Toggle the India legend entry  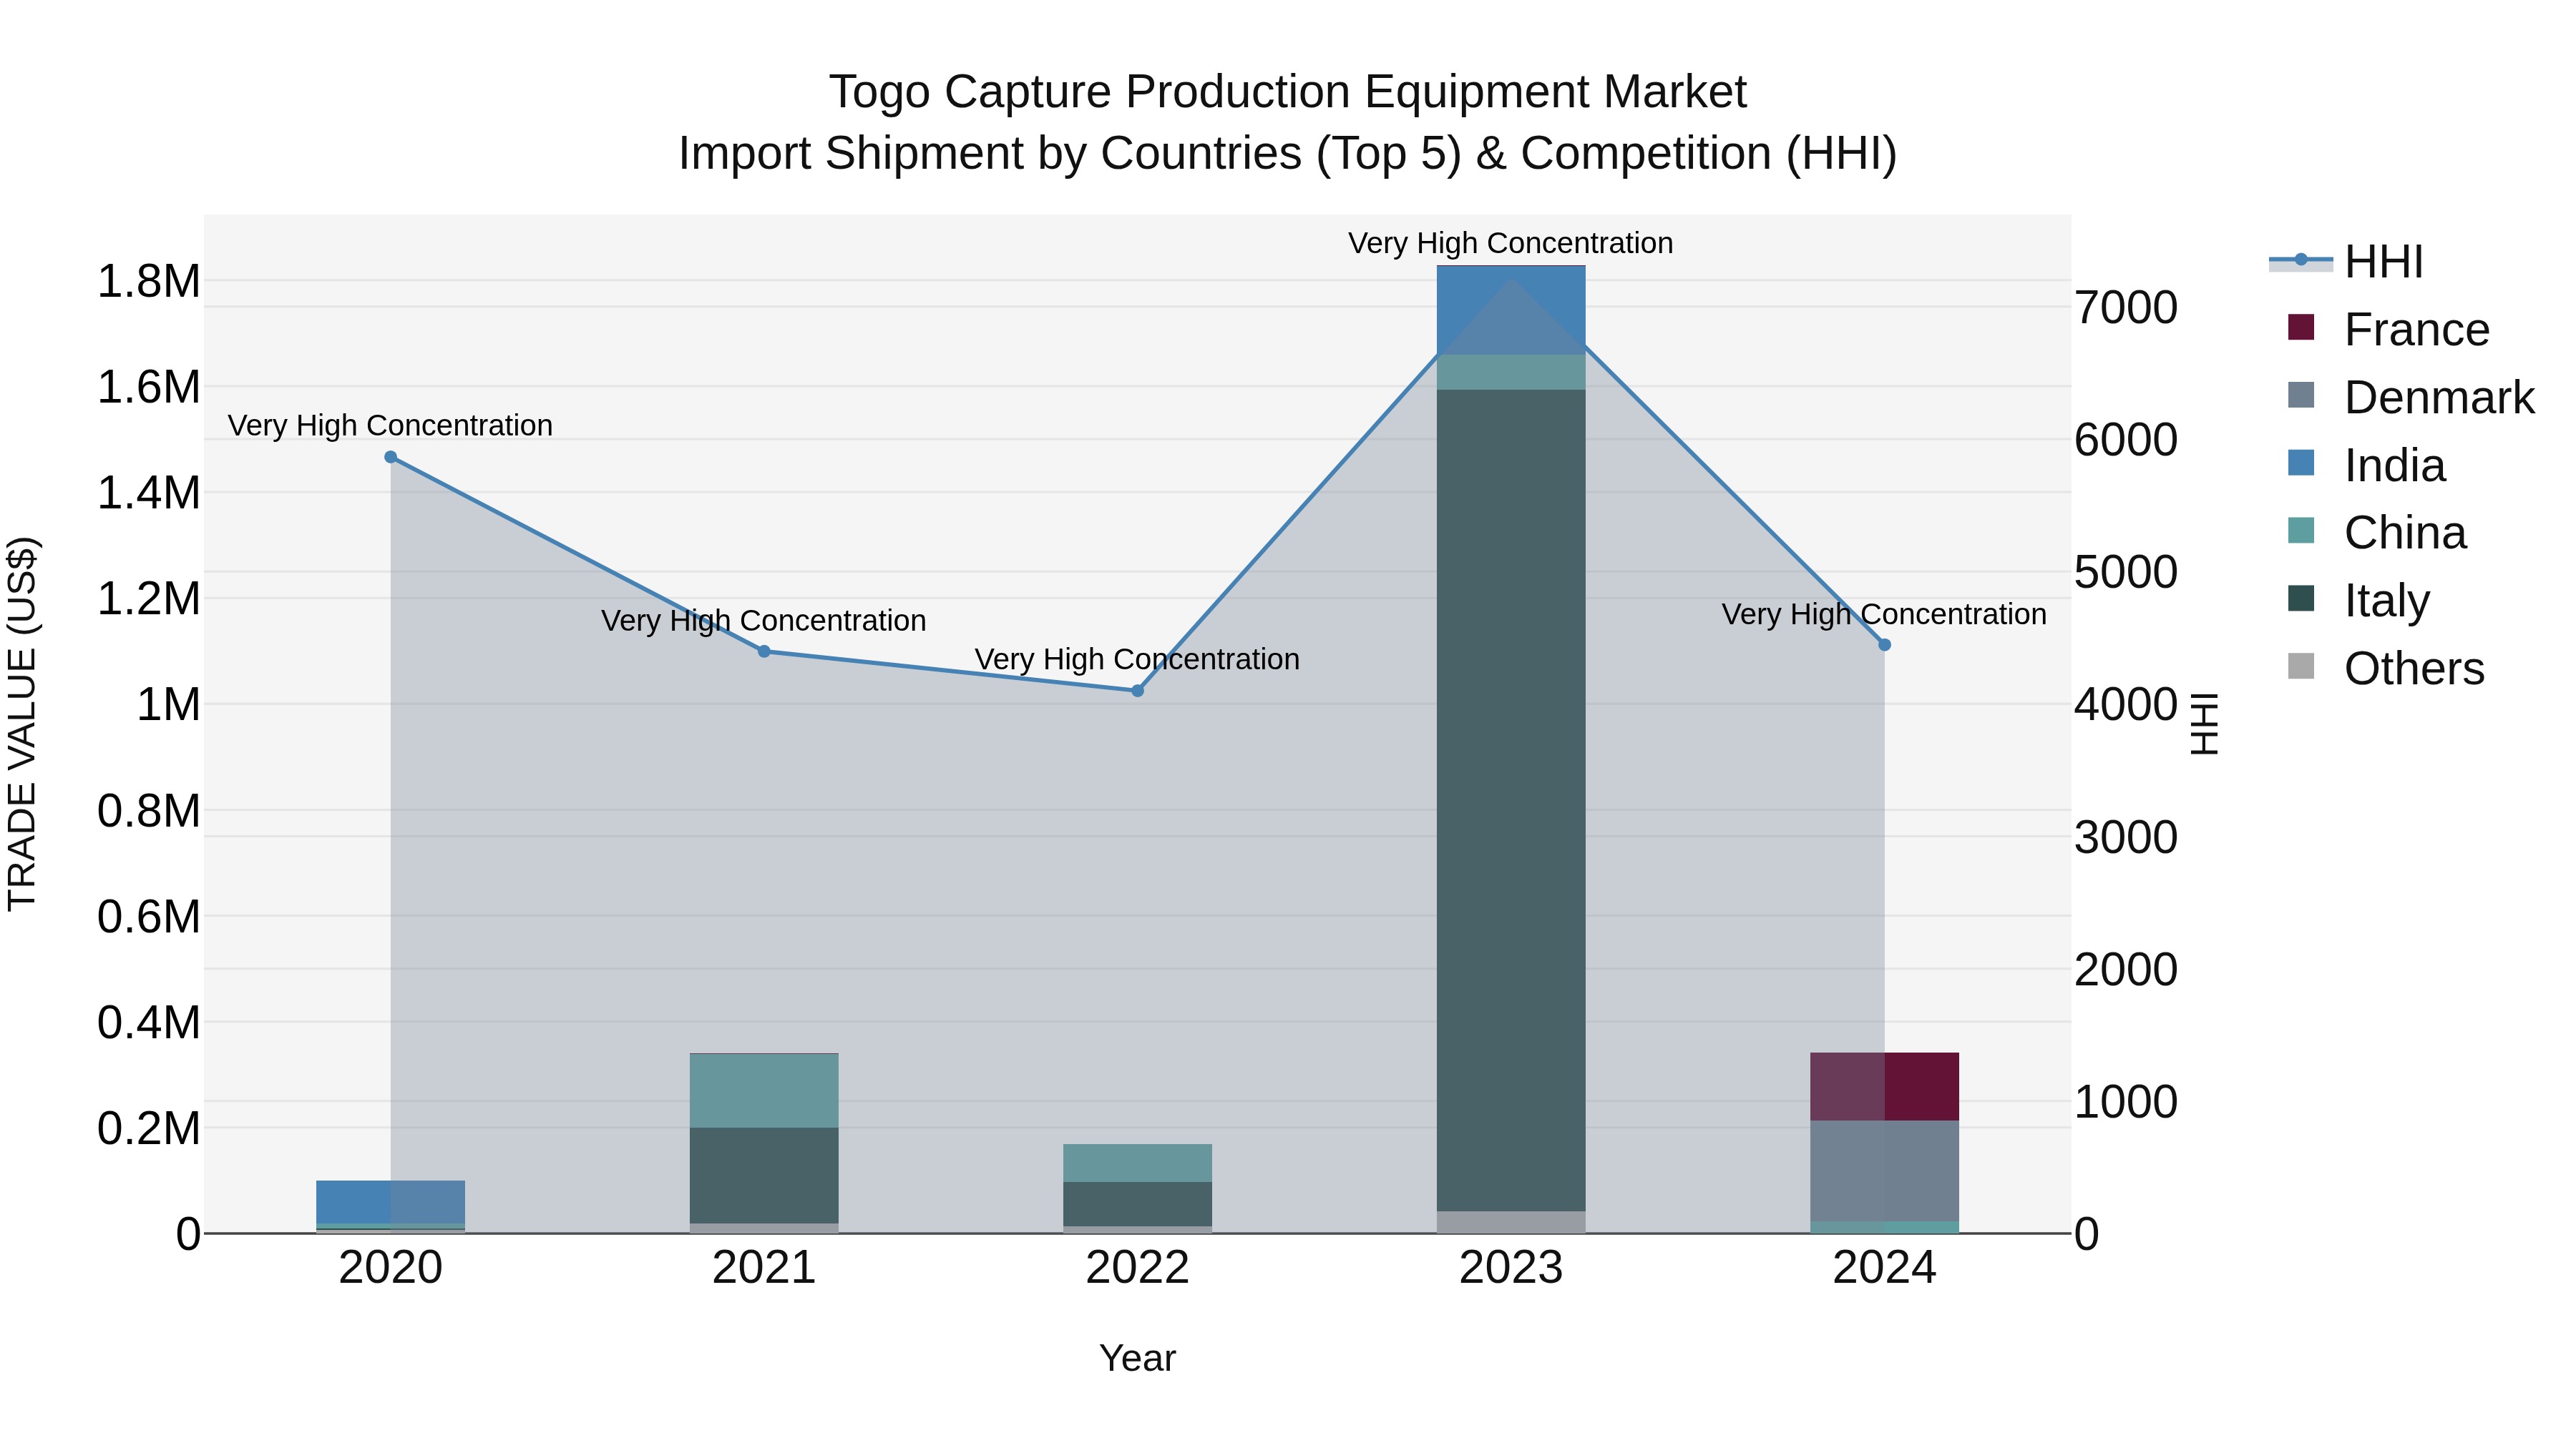tap(2367, 465)
